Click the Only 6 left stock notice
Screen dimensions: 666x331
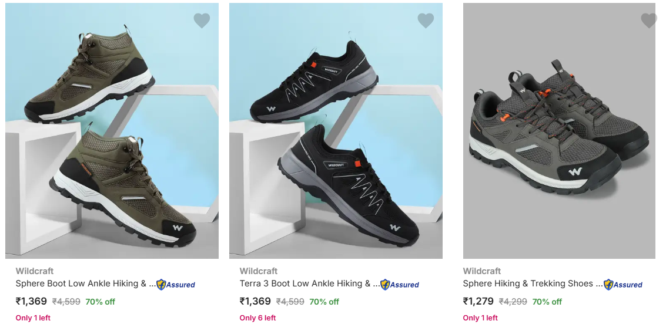[x=257, y=318]
